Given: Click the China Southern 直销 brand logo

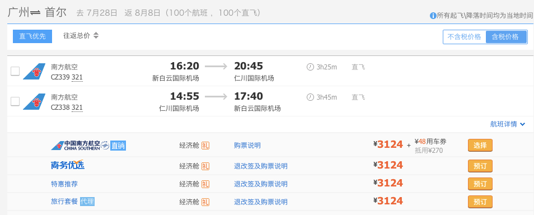Looking at the screenshot, I should pyautogui.click(x=88, y=146).
